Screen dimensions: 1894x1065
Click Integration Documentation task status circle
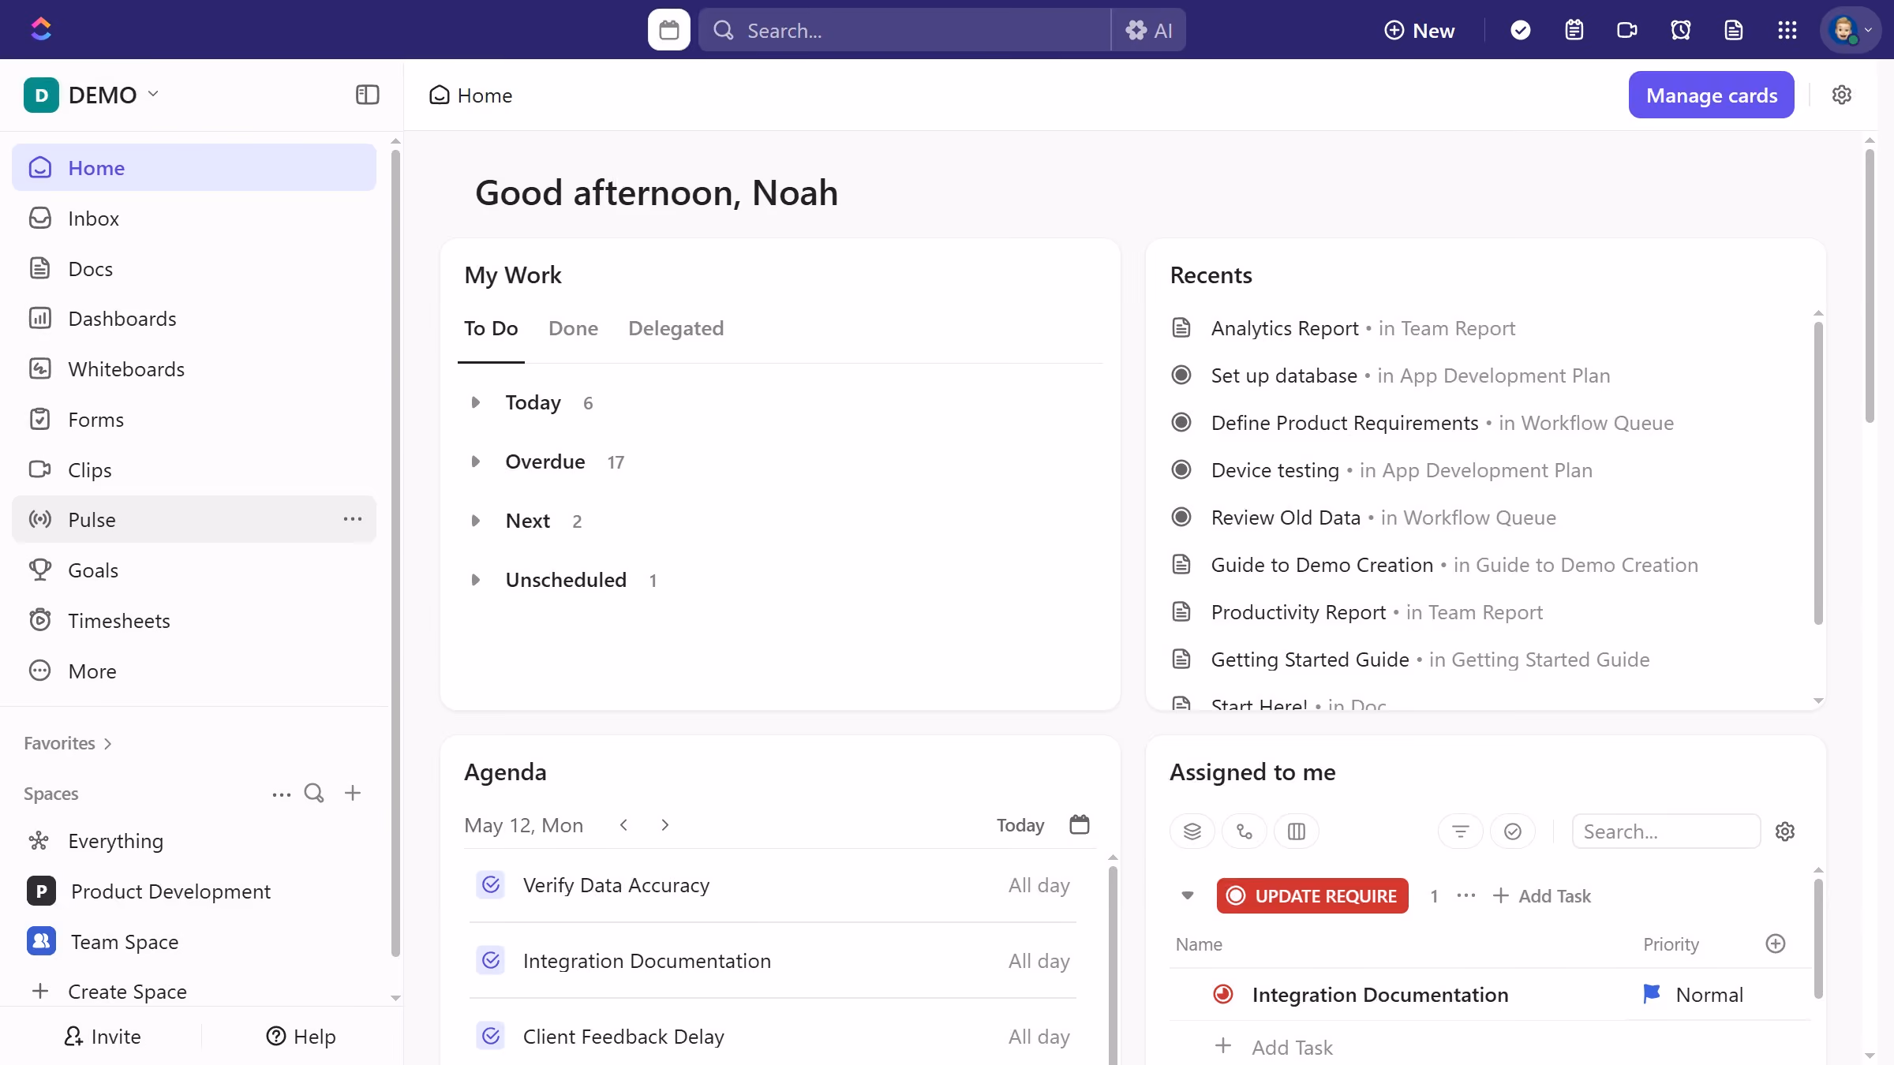click(x=1223, y=995)
